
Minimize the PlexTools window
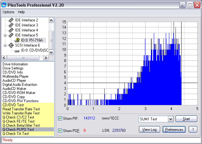tap(182, 5)
